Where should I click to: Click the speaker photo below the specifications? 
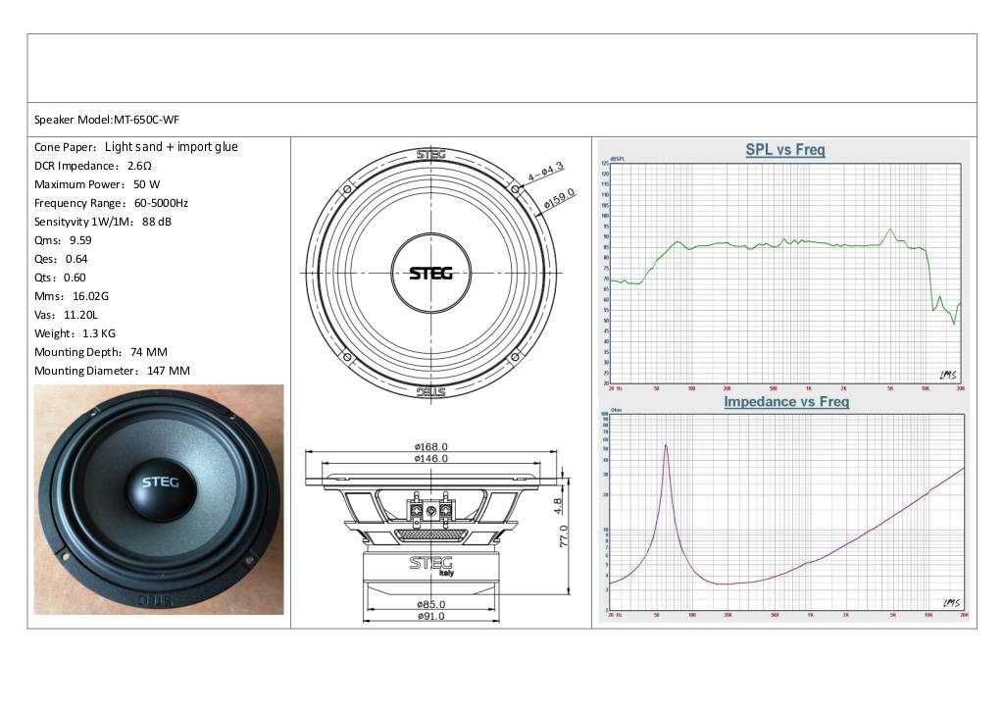pos(159,499)
